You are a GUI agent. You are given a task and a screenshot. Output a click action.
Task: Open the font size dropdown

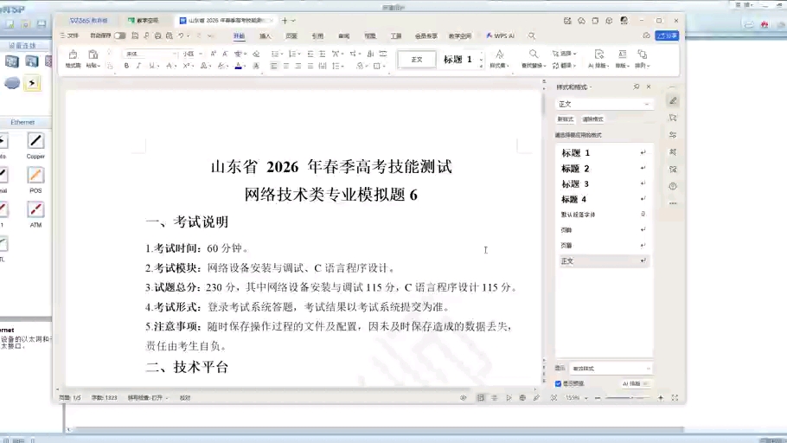201,54
